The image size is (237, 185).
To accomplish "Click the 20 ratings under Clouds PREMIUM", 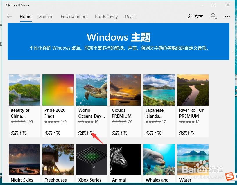I will 130,122.
